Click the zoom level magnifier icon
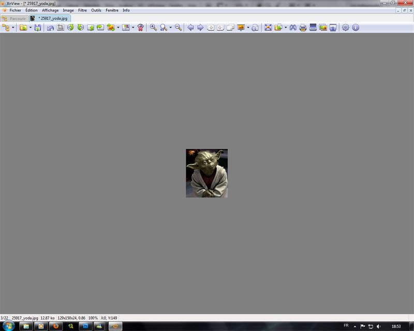This screenshot has width=414, height=331. pyautogui.click(x=164, y=27)
